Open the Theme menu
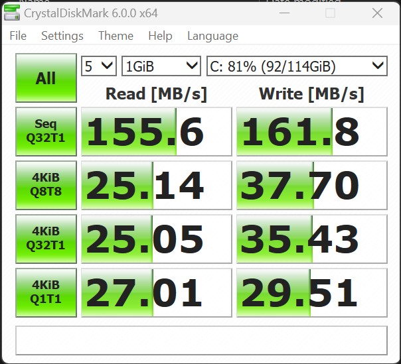 [116, 36]
